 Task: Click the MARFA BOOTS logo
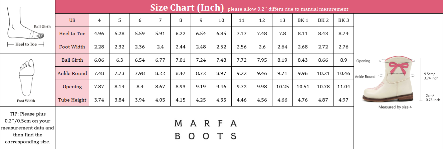[x=206, y=130]
